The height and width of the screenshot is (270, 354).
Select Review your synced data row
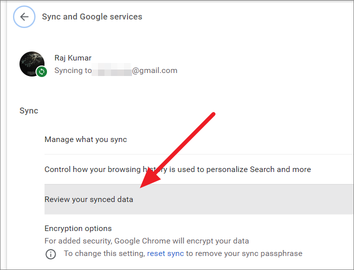click(x=199, y=199)
